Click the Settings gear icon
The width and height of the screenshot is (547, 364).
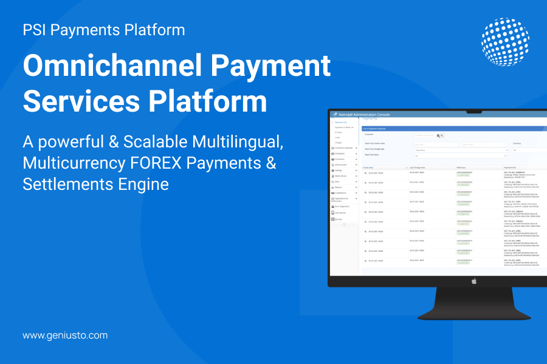(333, 170)
